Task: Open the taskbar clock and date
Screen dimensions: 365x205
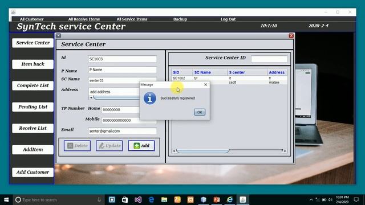Action: coord(342,200)
